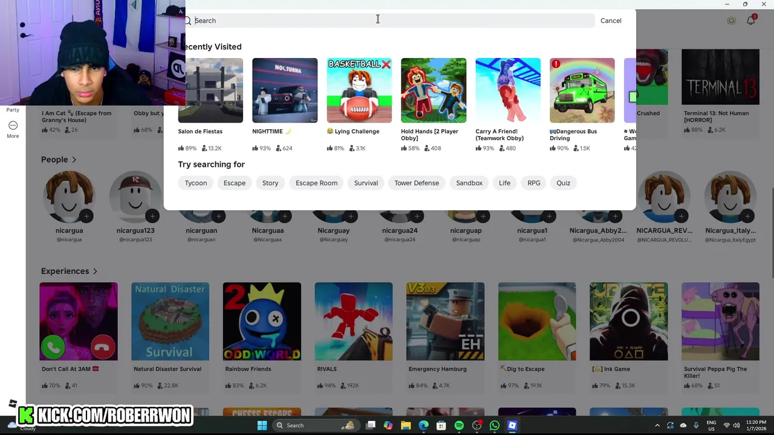Add friend Nicargua_Italy via plus icon

(x=747, y=216)
